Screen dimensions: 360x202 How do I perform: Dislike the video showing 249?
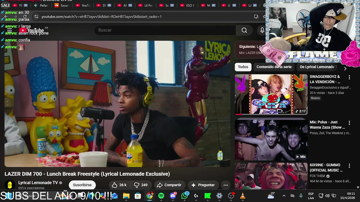(141, 185)
